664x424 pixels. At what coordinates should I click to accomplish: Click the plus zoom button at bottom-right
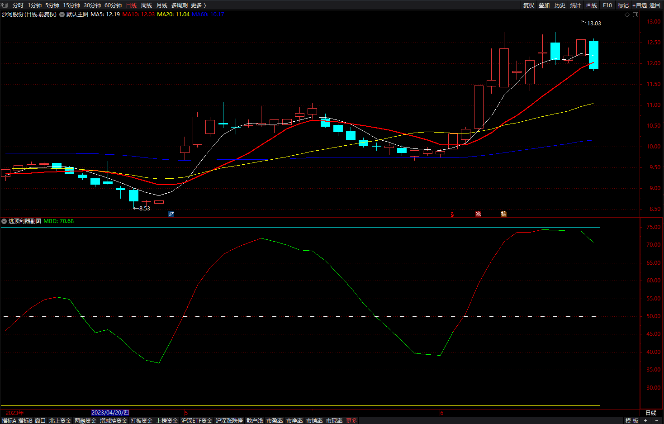(645, 420)
